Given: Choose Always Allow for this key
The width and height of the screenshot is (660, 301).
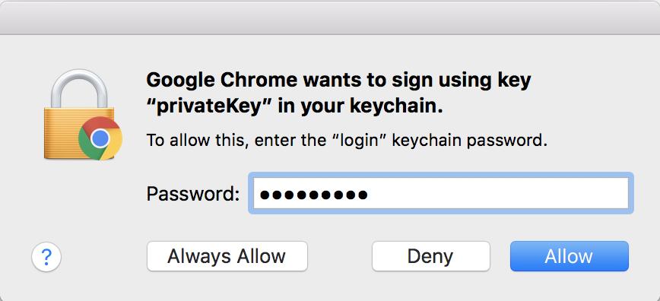Looking at the screenshot, I should 227,256.
